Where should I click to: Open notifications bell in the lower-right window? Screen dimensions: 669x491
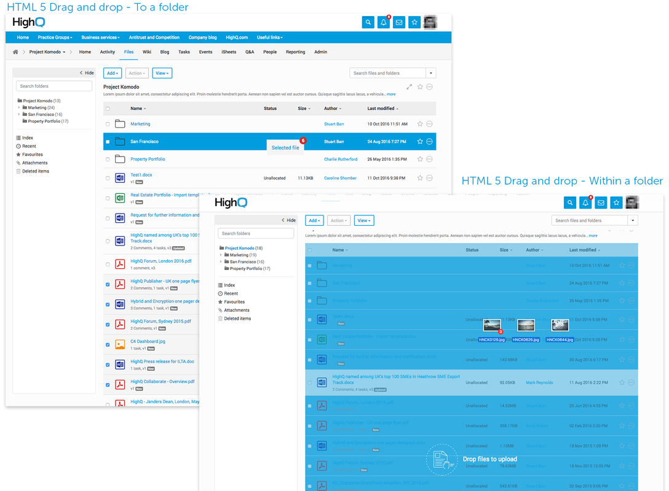point(585,203)
